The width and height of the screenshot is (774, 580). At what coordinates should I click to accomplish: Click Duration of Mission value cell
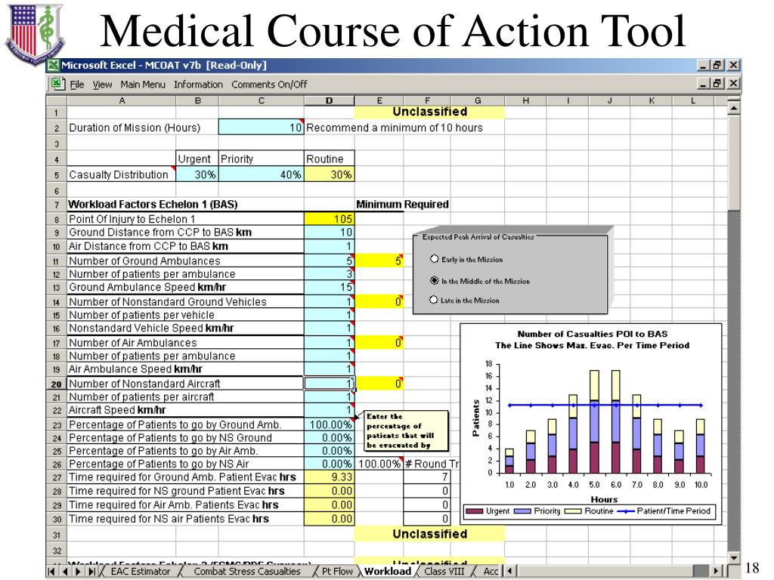tap(261, 127)
